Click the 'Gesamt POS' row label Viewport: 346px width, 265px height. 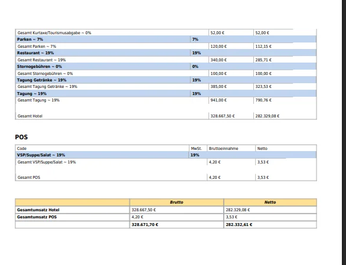(29, 178)
